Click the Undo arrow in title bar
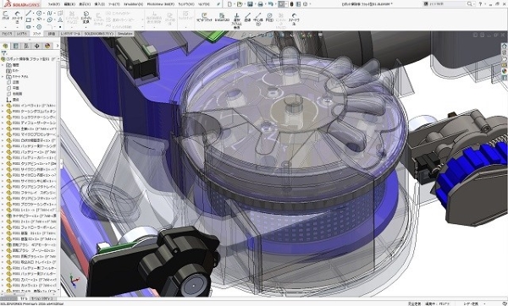The height and width of the screenshot is (306, 508). click(271, 4)
